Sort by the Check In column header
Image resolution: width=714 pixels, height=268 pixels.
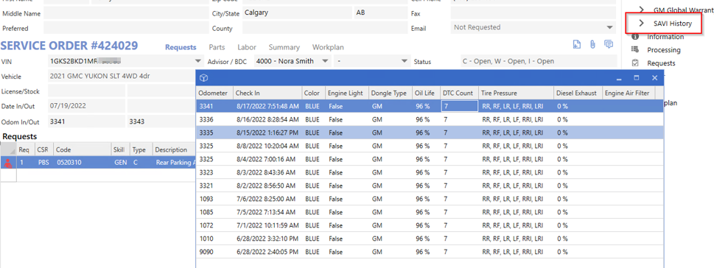pos(267,94)
